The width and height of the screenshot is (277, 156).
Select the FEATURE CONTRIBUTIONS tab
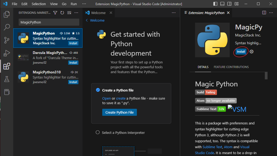coord(231,67)
